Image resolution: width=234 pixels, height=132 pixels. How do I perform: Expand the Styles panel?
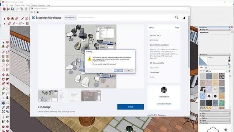[215, 113]
